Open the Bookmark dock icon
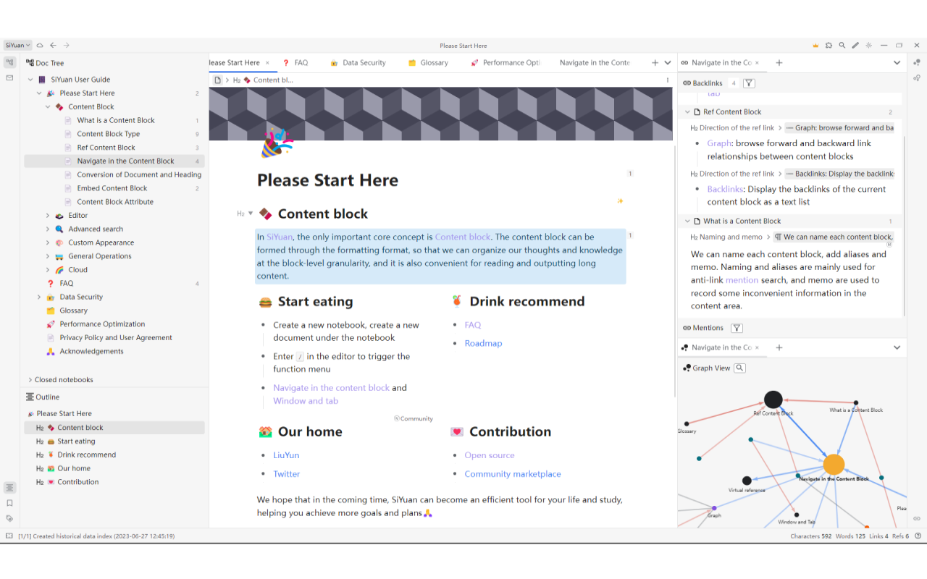This screenshot has height=579, width=927. [x=9, y=503]
